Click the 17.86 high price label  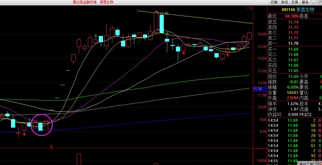point(164,13)
